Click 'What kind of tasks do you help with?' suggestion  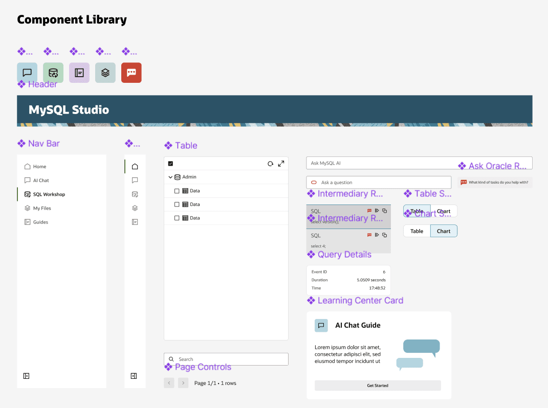click(x=495, y=183)
